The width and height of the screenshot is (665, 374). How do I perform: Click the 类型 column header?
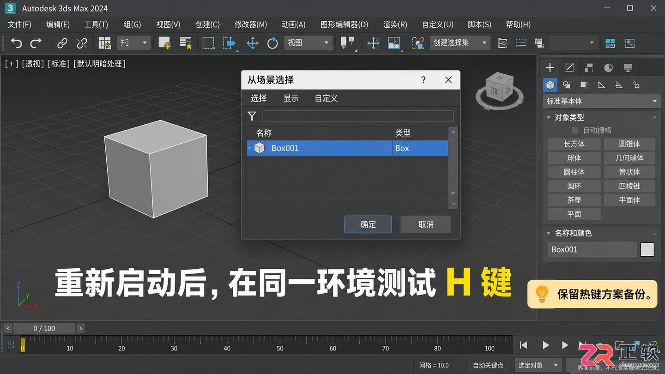tap(403, 133)
